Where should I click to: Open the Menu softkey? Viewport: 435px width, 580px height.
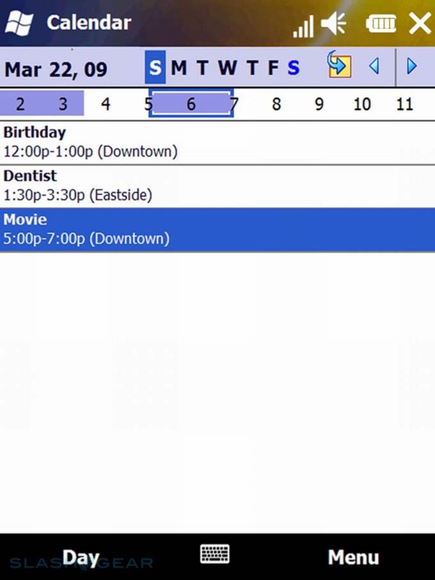[x=353, y=557]
